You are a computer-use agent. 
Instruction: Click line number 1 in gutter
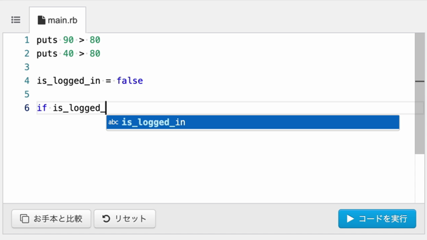pos(27,40)
